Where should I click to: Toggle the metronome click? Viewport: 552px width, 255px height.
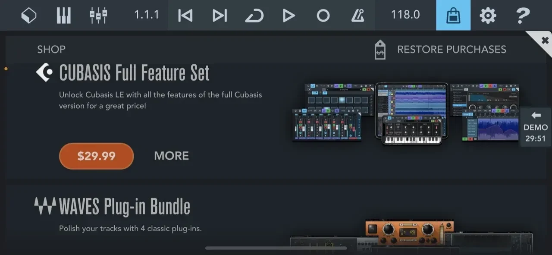pyautogui.click(x=358, y=16)
